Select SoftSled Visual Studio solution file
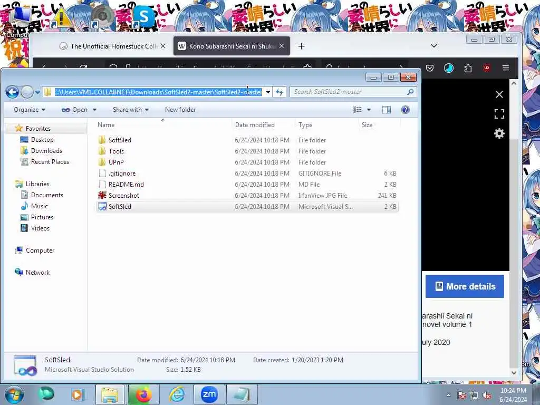The width and height of the screenshot is (540, 405). coord(247,206)
